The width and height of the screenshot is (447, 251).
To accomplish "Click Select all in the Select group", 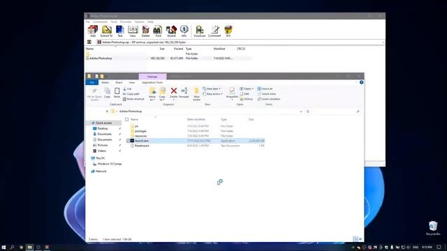I will (265, 89).
